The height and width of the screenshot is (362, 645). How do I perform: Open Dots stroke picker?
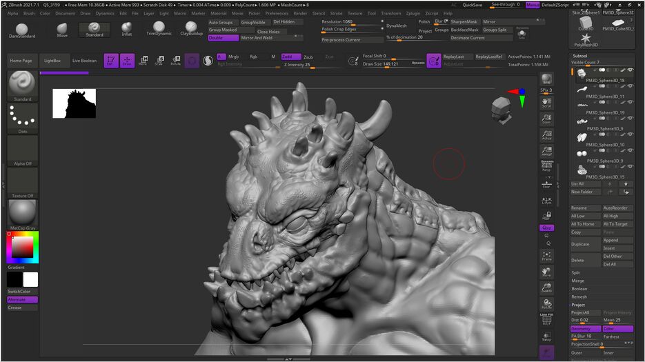coord(22,119)
